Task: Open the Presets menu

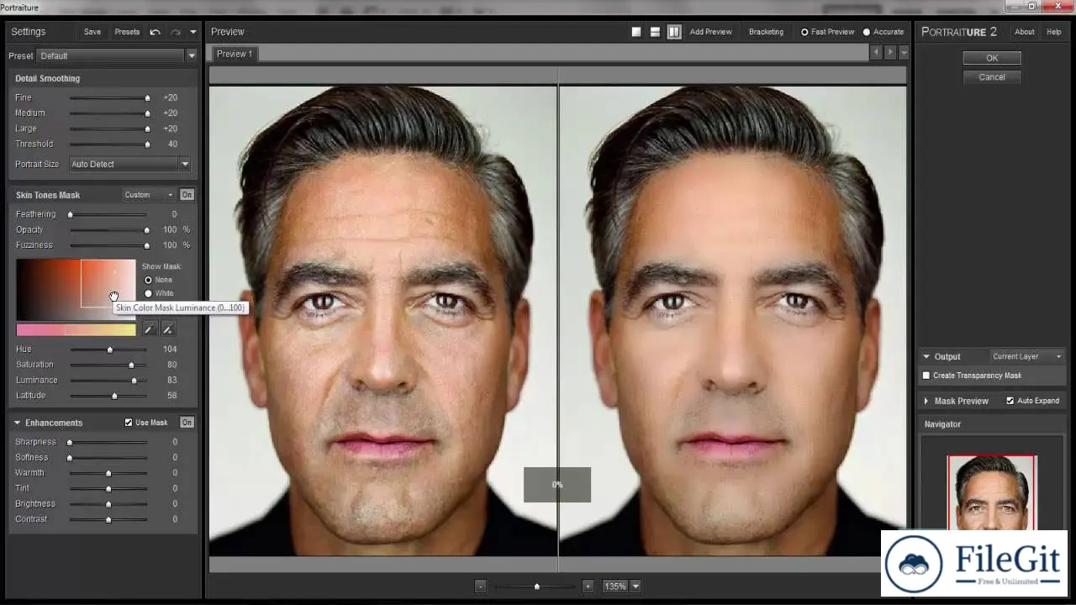Action: click(127, 32)
